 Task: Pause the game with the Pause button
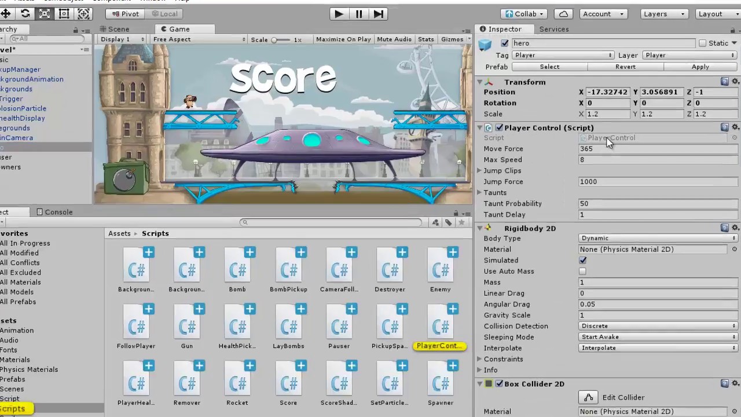point(359,14)
